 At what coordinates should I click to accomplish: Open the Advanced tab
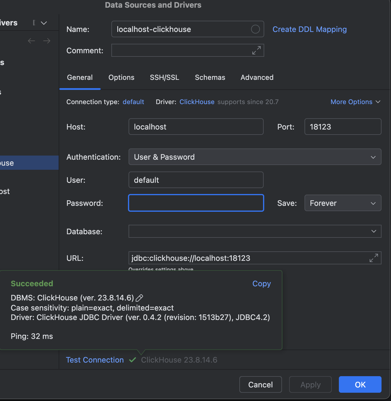tap(257, 77)
